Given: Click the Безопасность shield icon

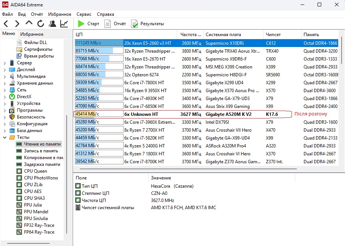Looking at the screenshot, I should [x=12, y=117].
